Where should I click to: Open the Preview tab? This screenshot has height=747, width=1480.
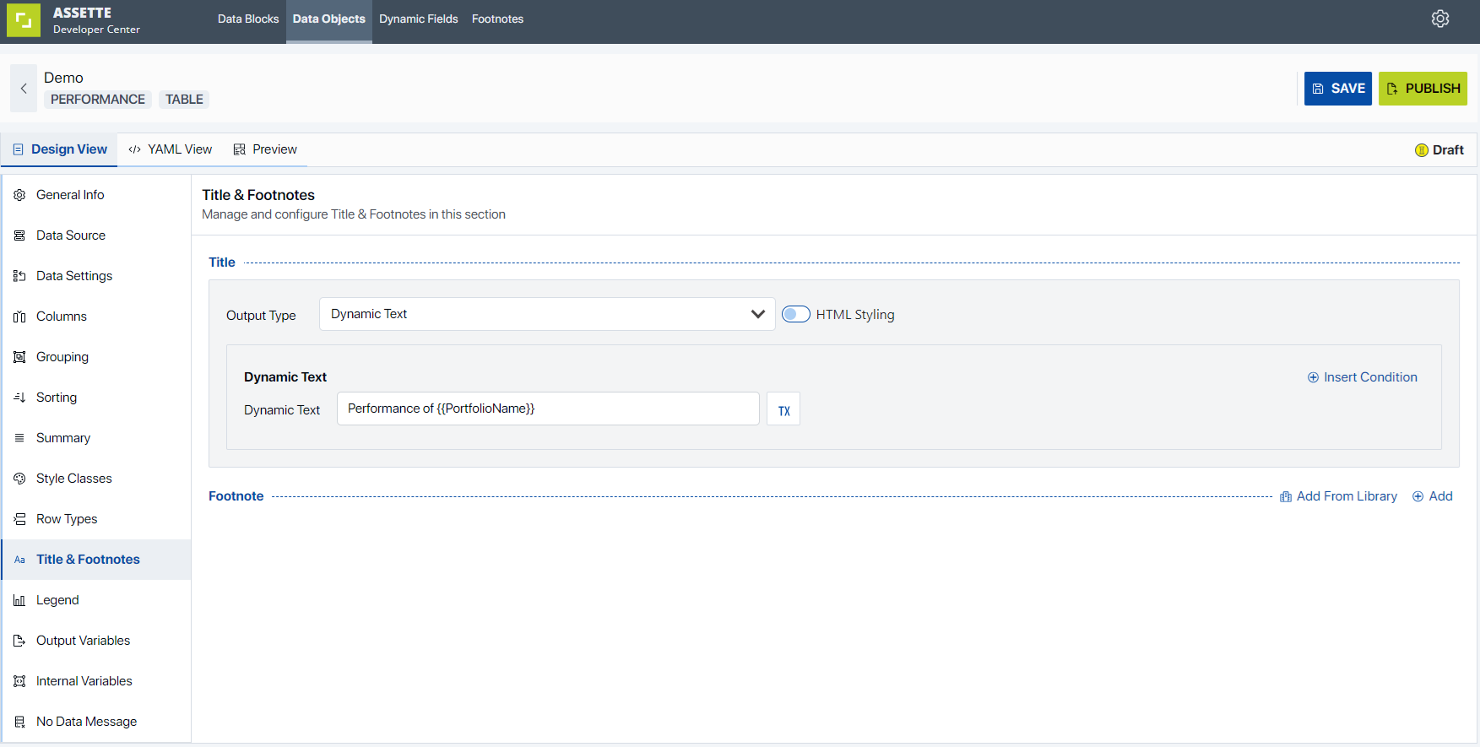pyautogui.click(x=265, y=149)
